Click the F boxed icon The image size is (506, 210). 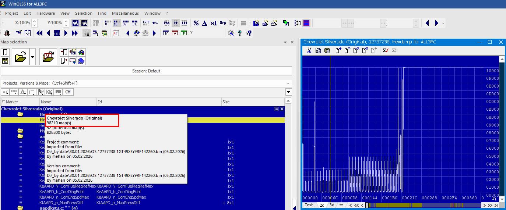pos(166,33)
